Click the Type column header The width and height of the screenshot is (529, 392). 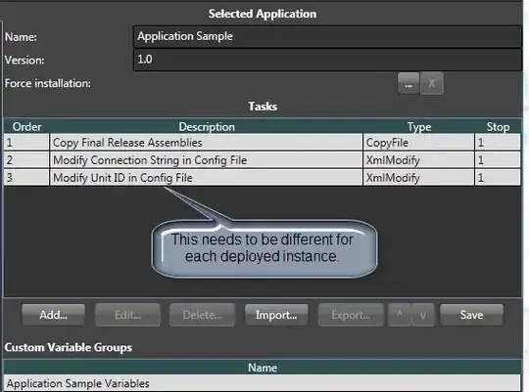tap(419, 127)
